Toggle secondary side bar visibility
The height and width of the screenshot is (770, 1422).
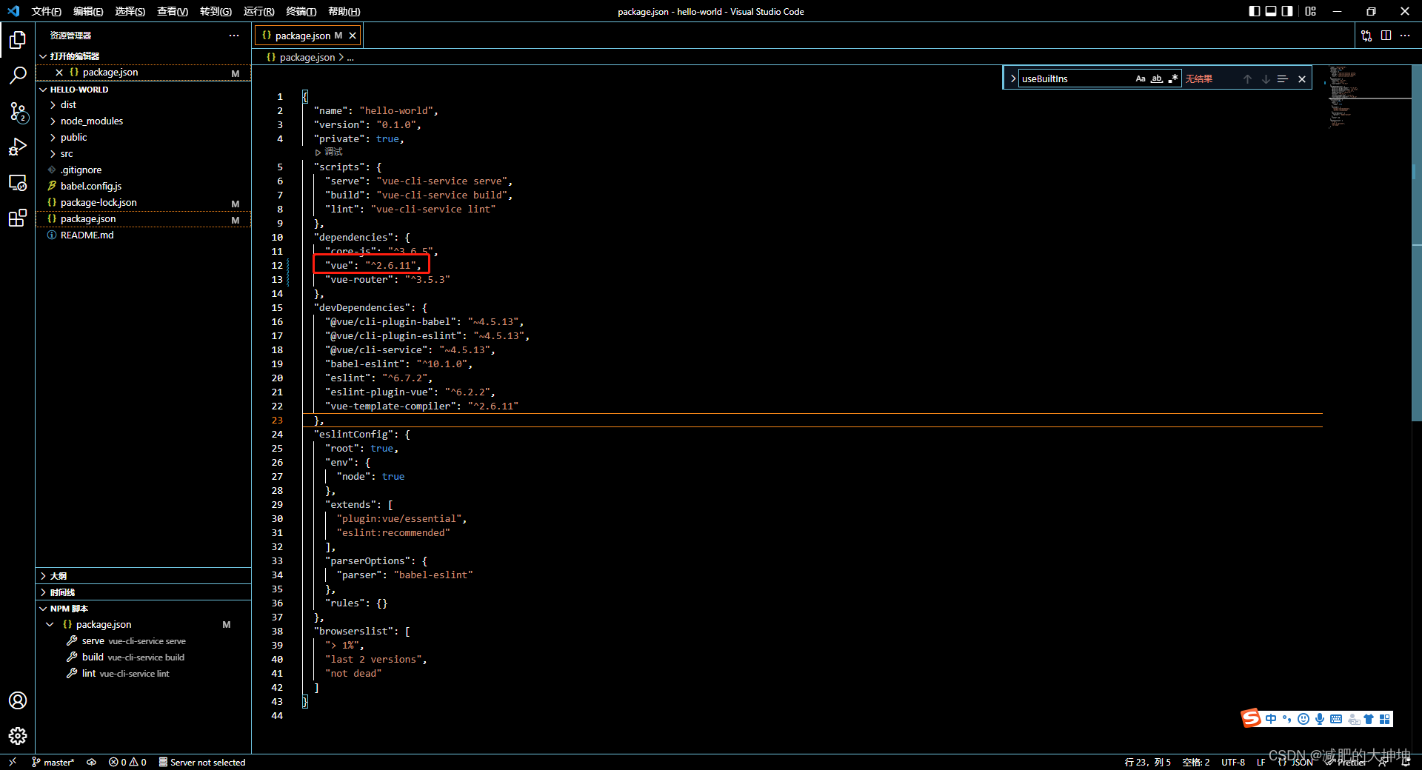pos(1287,11)
